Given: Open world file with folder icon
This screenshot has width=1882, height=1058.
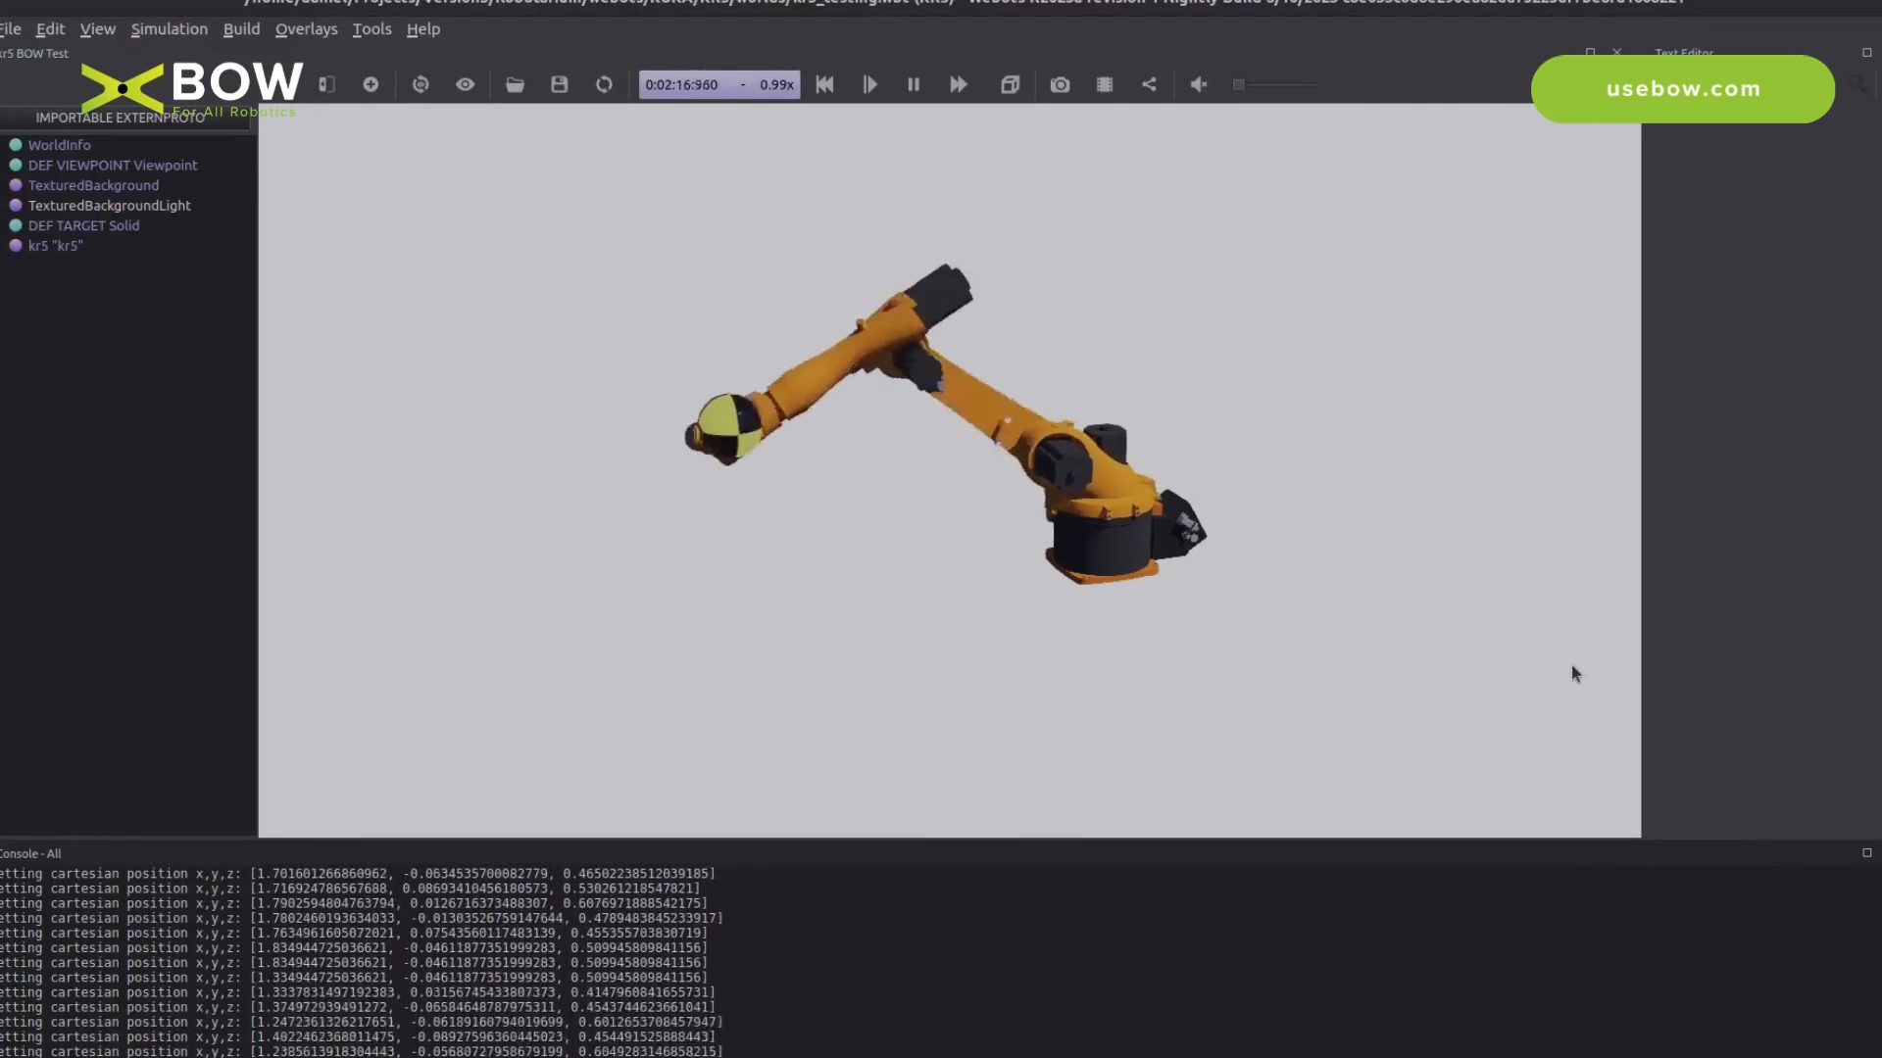Looking at the screenshot, I should (x=515, y=85).
